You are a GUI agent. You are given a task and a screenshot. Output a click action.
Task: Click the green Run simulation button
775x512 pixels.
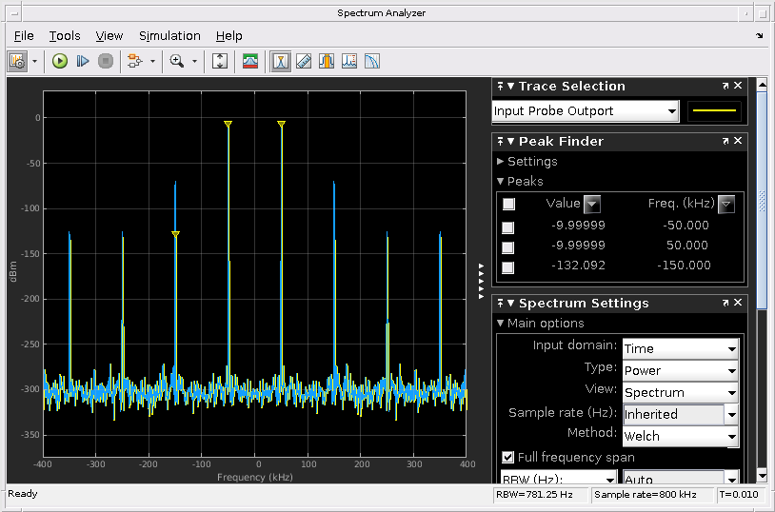point(60,61)
